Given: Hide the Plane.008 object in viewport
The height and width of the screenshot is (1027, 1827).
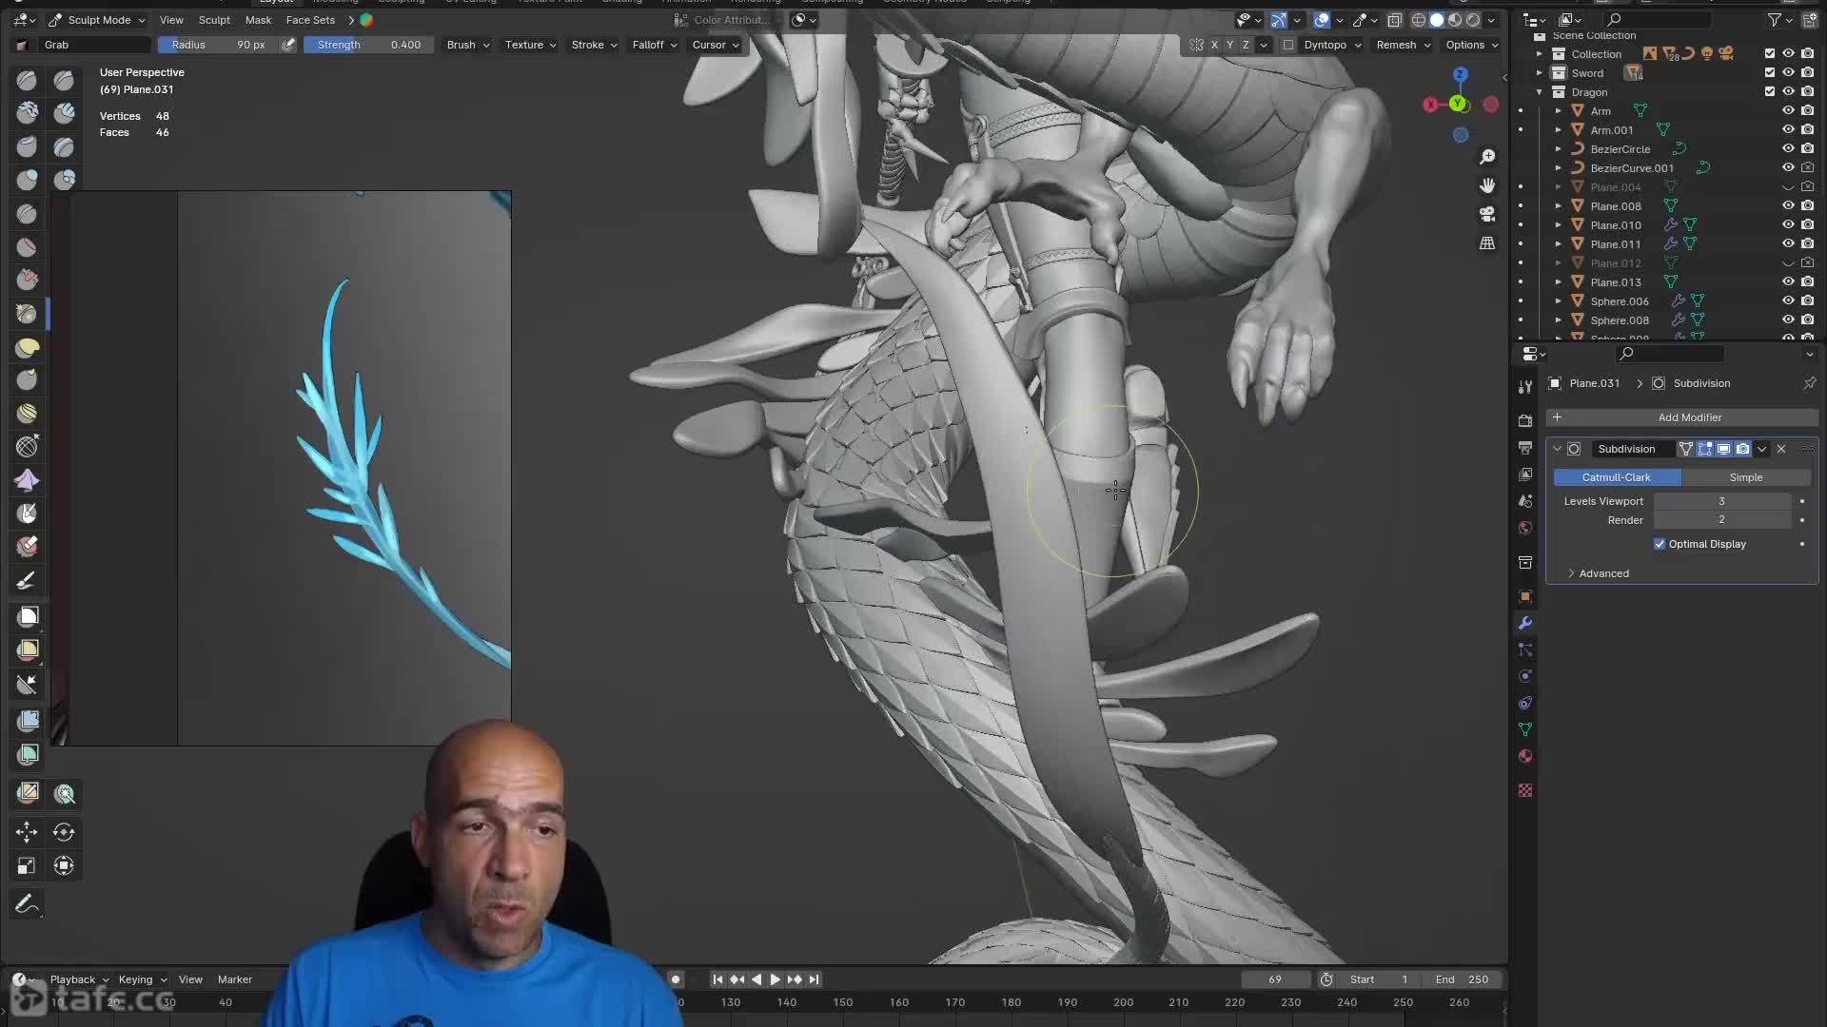Looking at the screenshot, I should point(1788,205).
